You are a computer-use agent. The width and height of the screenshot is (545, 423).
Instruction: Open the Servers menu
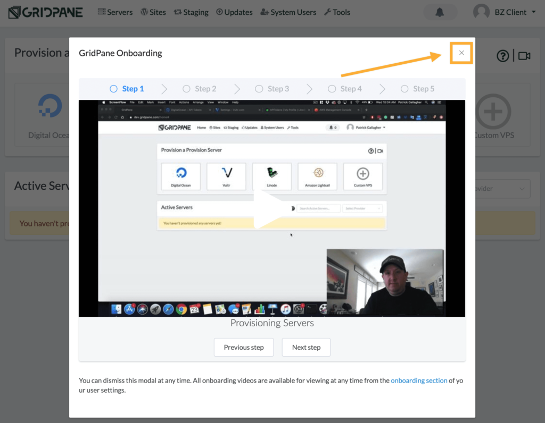point(115,12)
